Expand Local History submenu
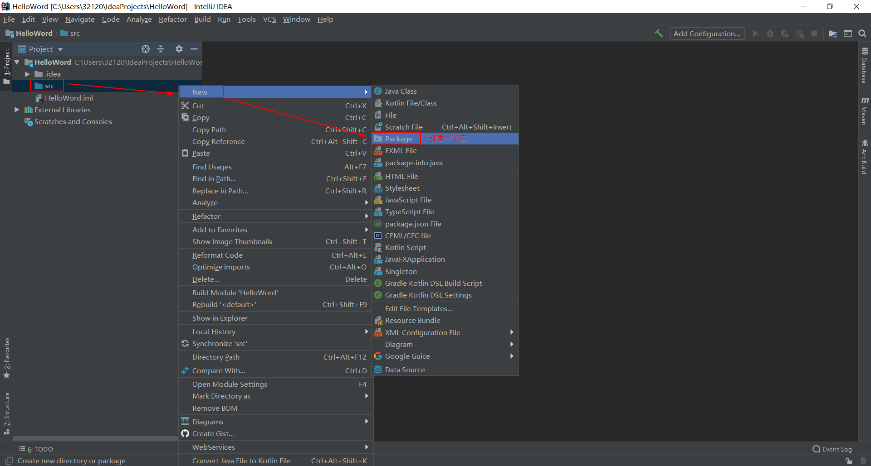This screenshot has width=871, height=466. (275, 331)
